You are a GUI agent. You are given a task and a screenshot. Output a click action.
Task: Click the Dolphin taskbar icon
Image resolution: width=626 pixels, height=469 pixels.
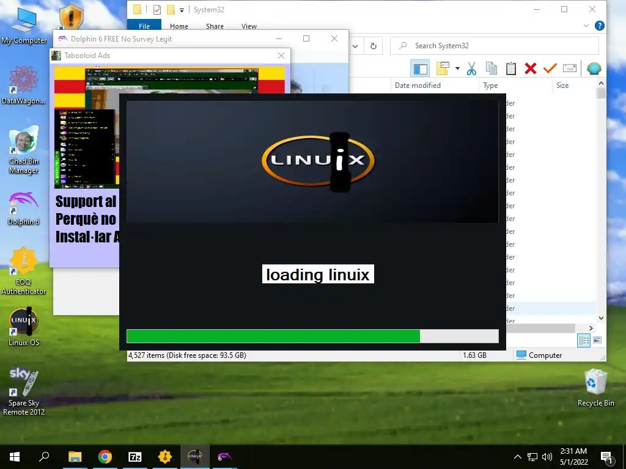pyautogui.click(x=224, y=457)
